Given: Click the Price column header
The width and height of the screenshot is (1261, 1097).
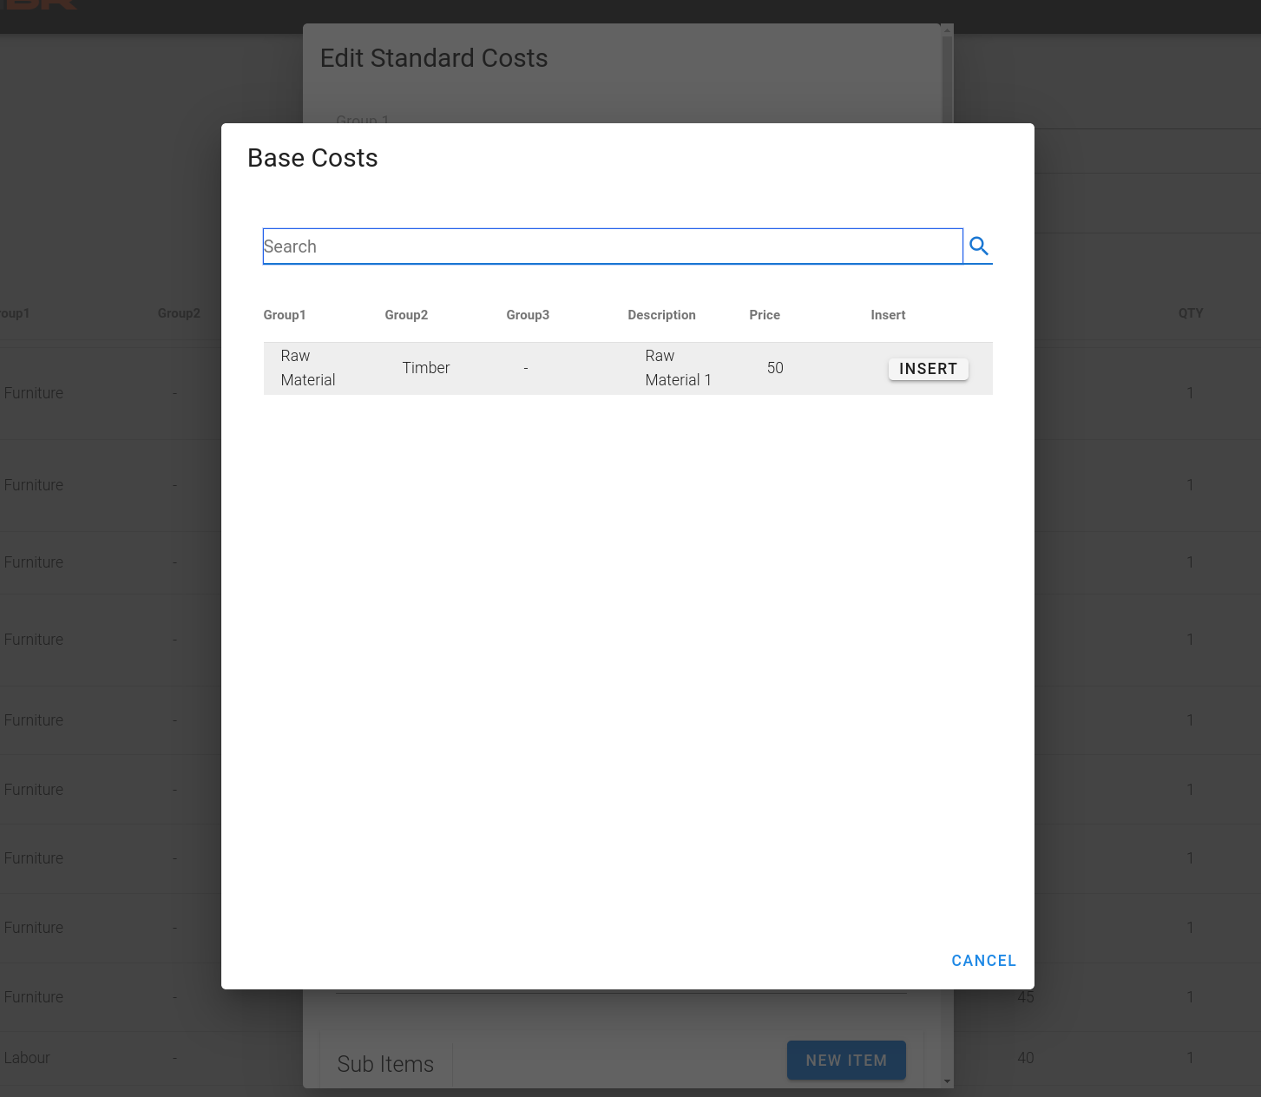Looking at the screenshot, I should (x=765, y=315).
